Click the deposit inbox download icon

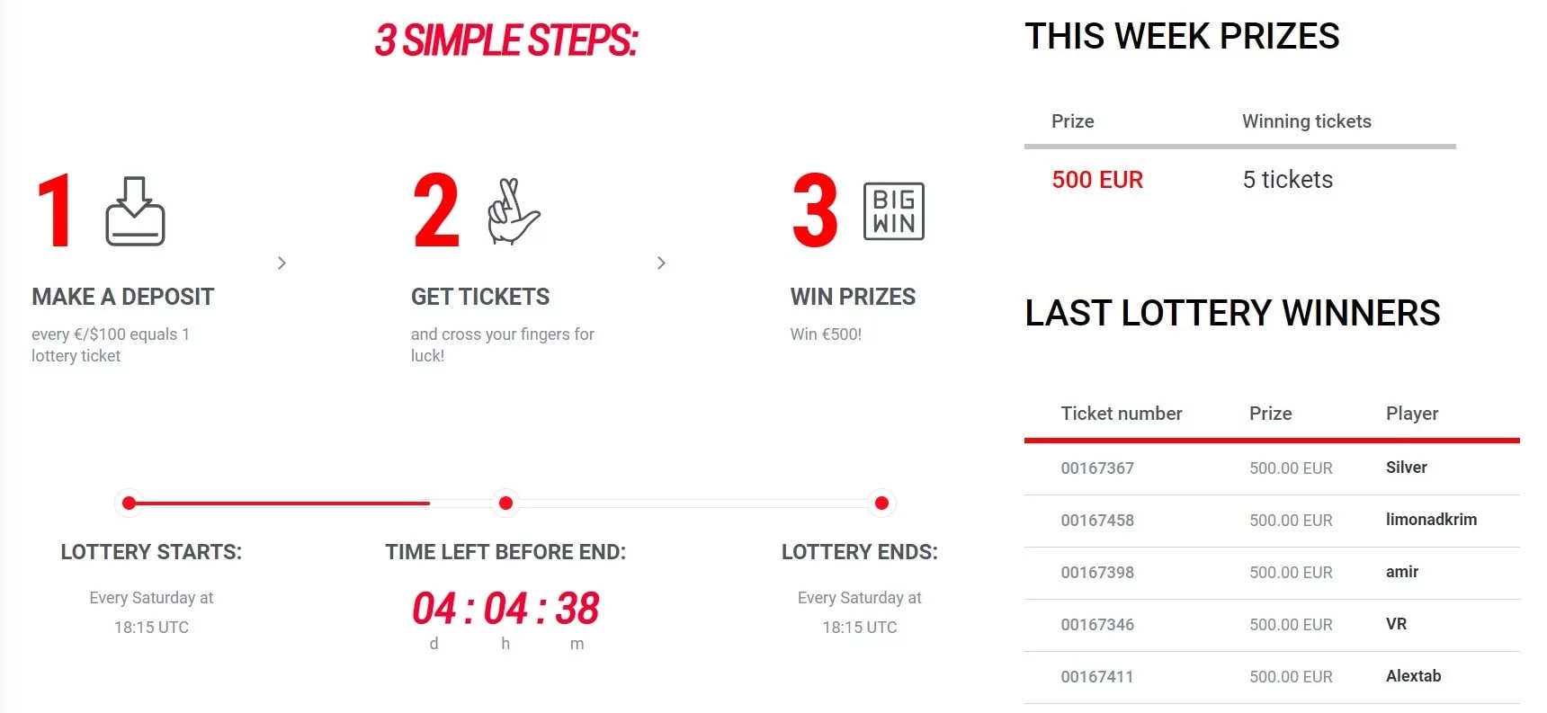135,211
